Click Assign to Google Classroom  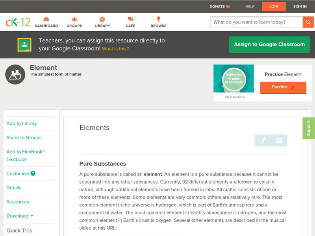click(x=269, y=44)
